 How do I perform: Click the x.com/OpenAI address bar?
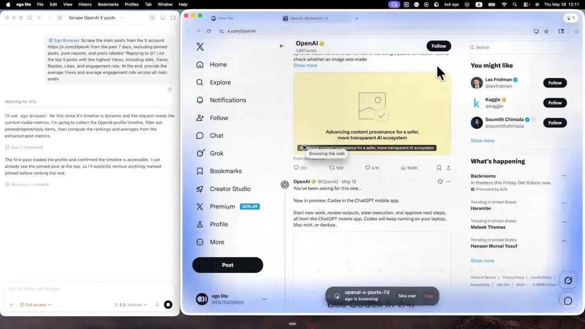pyautogui.click(x=242, y=31)
